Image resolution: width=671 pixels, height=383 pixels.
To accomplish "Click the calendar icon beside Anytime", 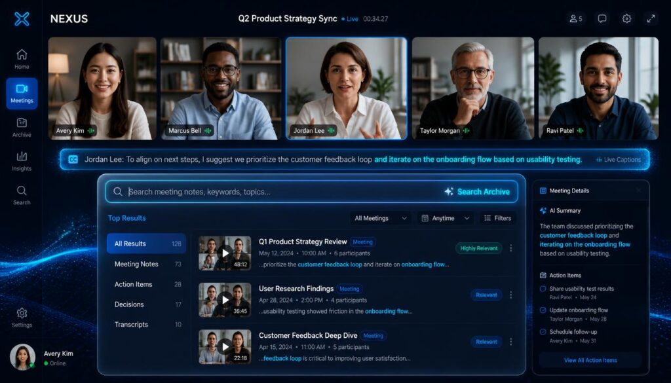I will [x=425, y=218].
